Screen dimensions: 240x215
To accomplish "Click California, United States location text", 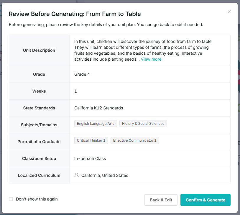I will (105, 175).
